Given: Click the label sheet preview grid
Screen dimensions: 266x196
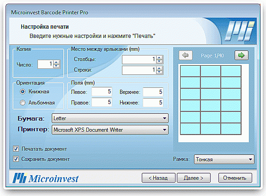Looking at the screenshot, I should pos(211,100).
